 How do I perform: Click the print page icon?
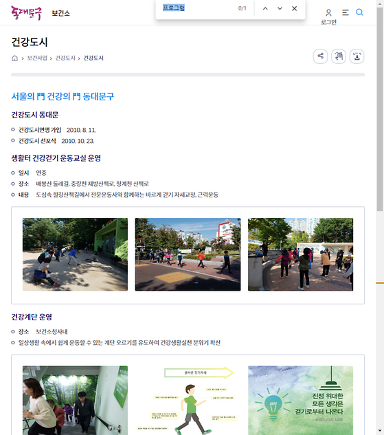tap(339, 56)
